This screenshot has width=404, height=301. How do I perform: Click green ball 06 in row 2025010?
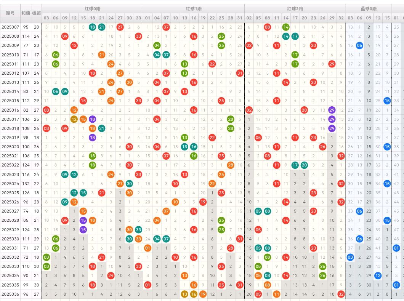click(55, 54)
